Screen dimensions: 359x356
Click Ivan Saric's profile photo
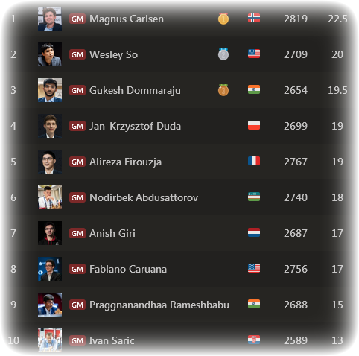[x=50, y=340]
